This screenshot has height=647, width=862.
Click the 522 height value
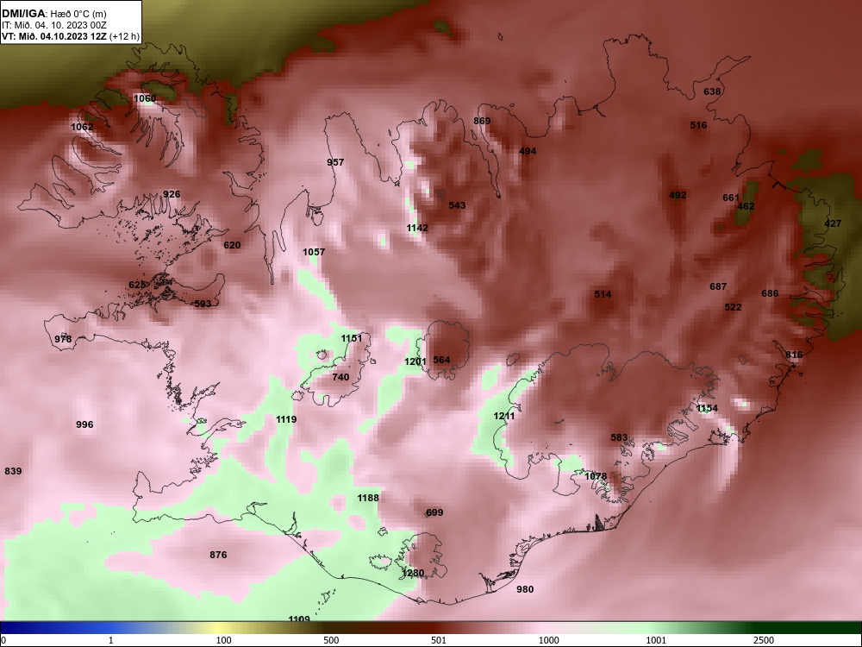tap(733, 307)
